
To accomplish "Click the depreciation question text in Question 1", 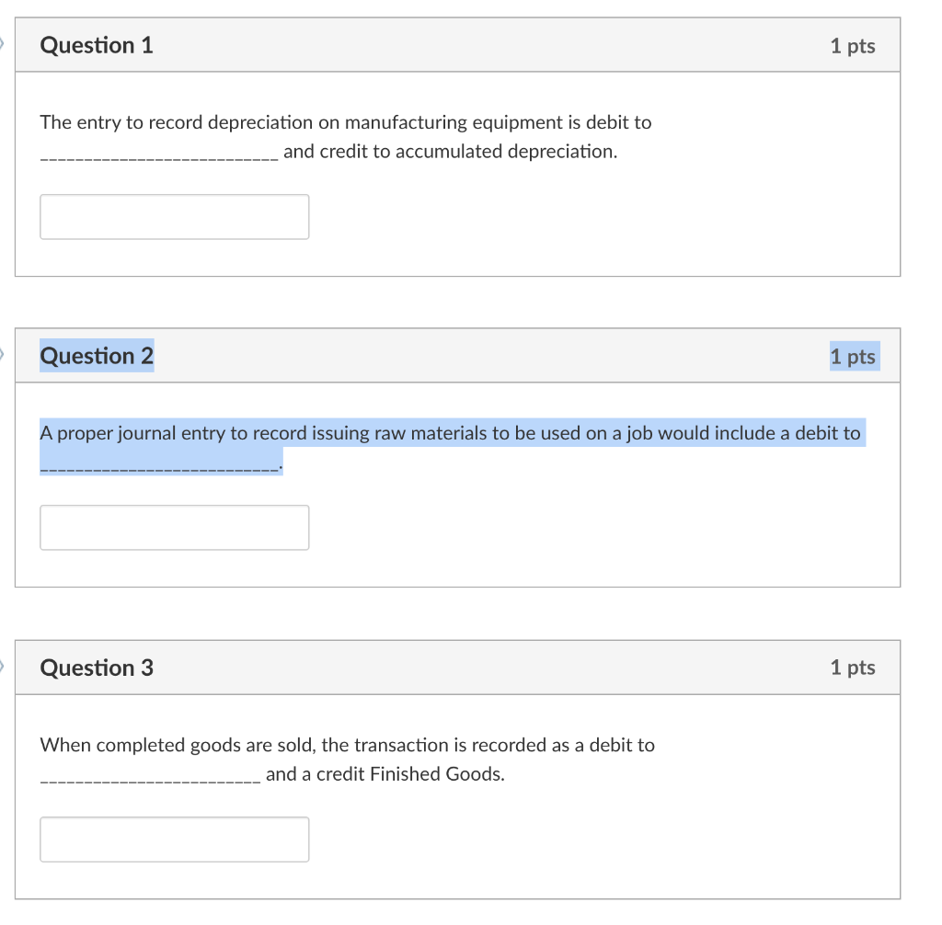I will click(x=345, y=122).
